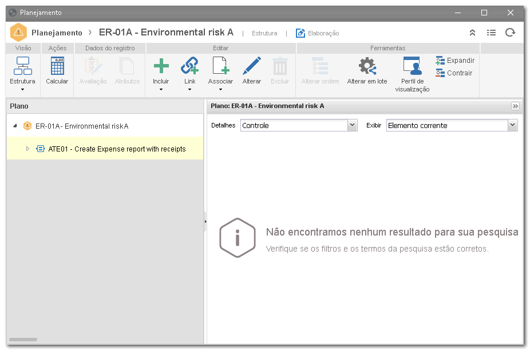Minimize the Planejamento window
Screen dimensions: 530x351
click(x=458, y=13)
